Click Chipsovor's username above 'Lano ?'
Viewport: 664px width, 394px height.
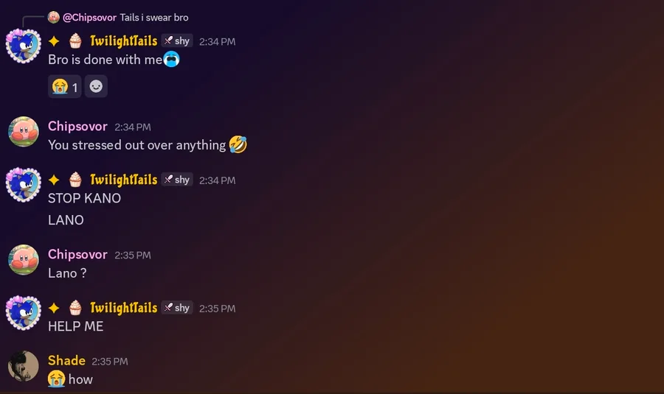(x=77, y=255)
